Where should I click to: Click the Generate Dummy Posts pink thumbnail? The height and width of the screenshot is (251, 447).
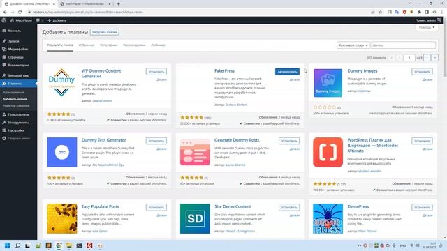195,152
